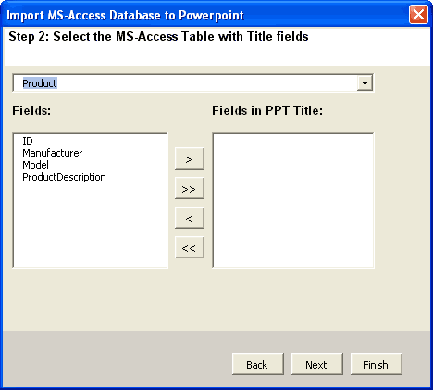The height and width of the screenshot is (390, 433).
Task: Remove selected field with the < button
Action: click(x=190, y=218)
